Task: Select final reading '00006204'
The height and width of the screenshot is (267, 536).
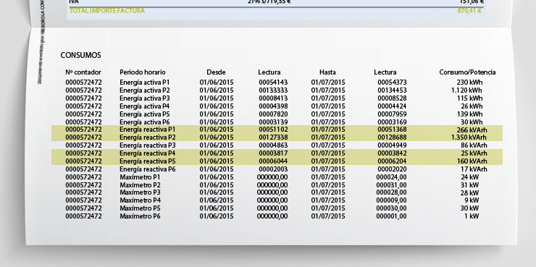Action: click(x=392, y=161)
